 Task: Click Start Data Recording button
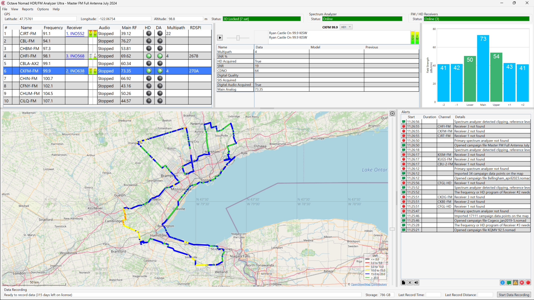pyautogui.click(x=514, y=295)
